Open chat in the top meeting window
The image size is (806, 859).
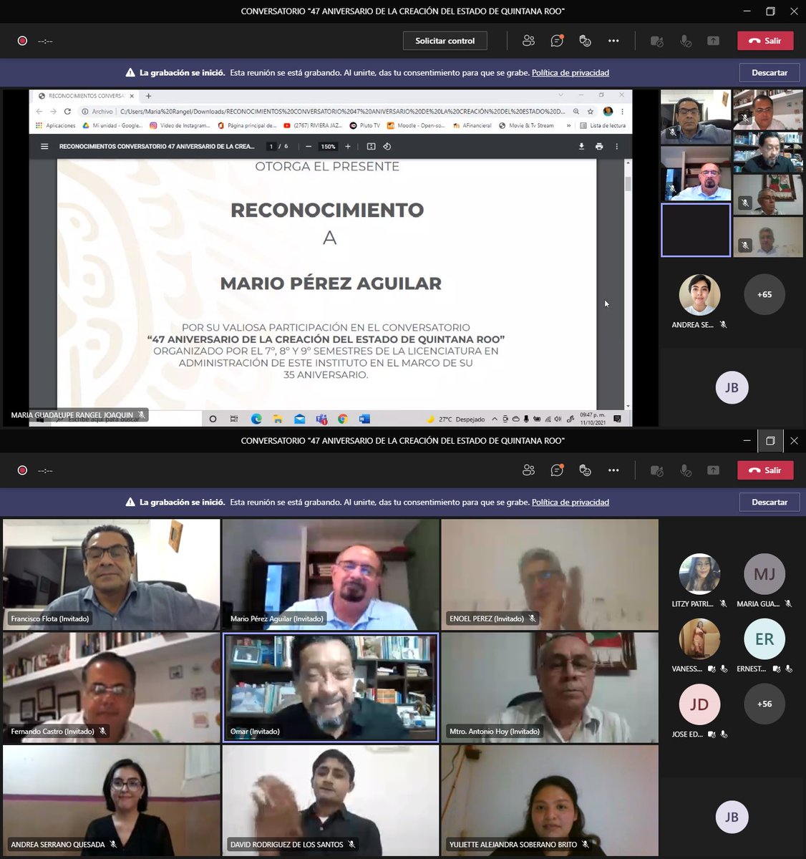tap(557, 41)
